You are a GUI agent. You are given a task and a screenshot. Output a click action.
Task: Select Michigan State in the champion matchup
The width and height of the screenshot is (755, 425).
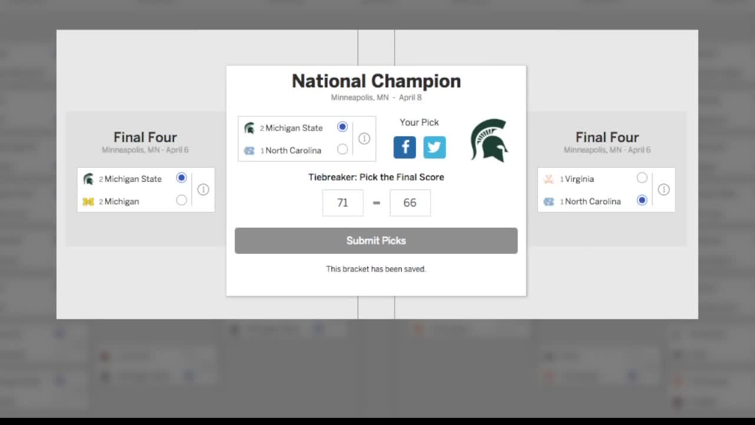[343, 127]
